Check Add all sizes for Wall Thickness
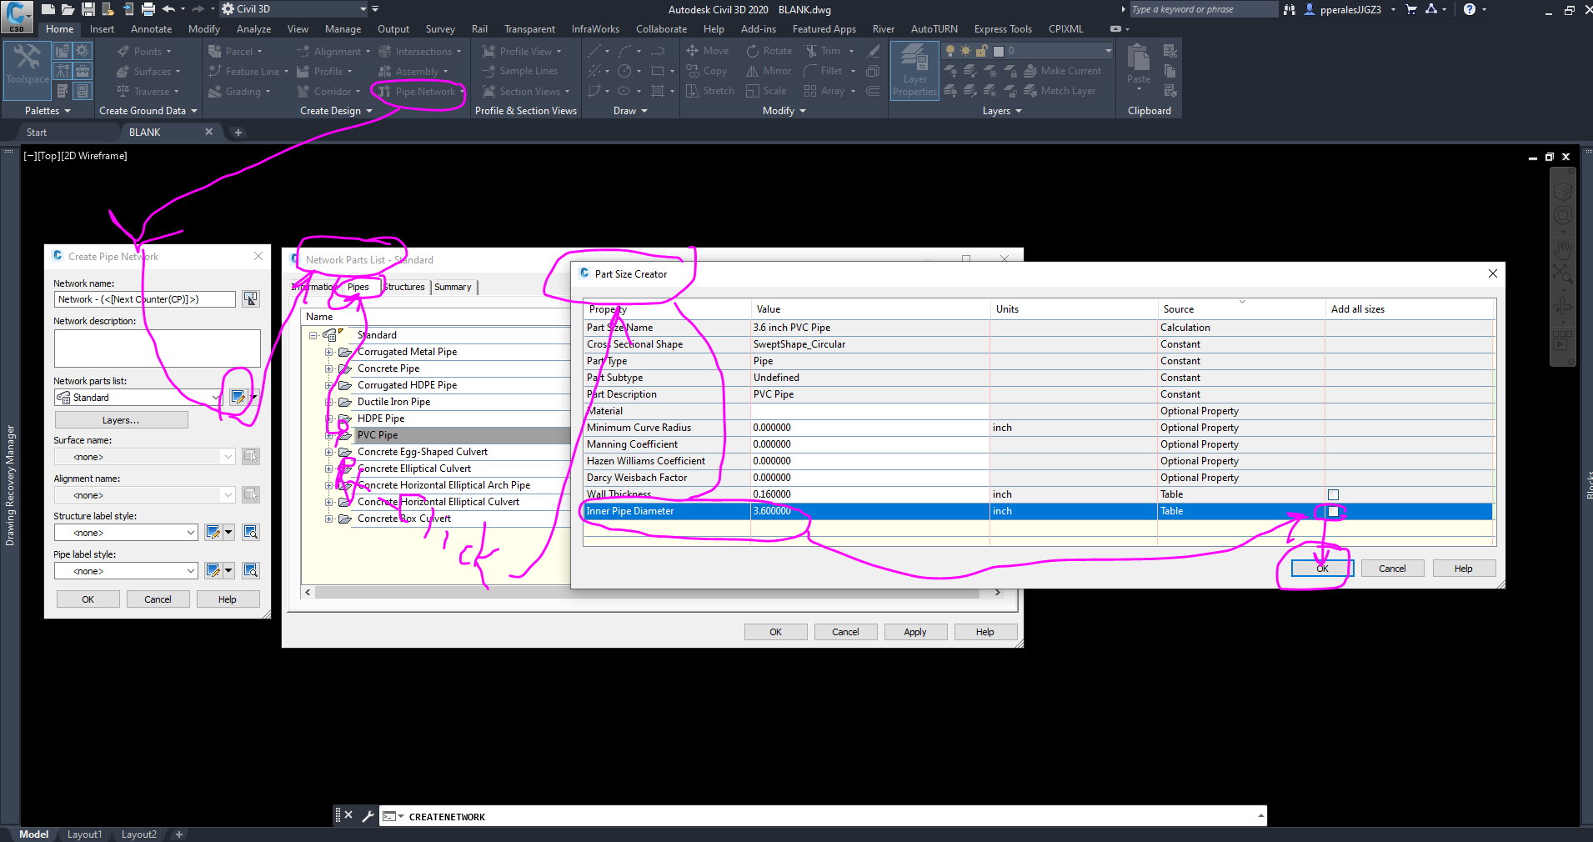This screenshot has width=1593, height=842. pyautogui.click(x=1333, y=494)
